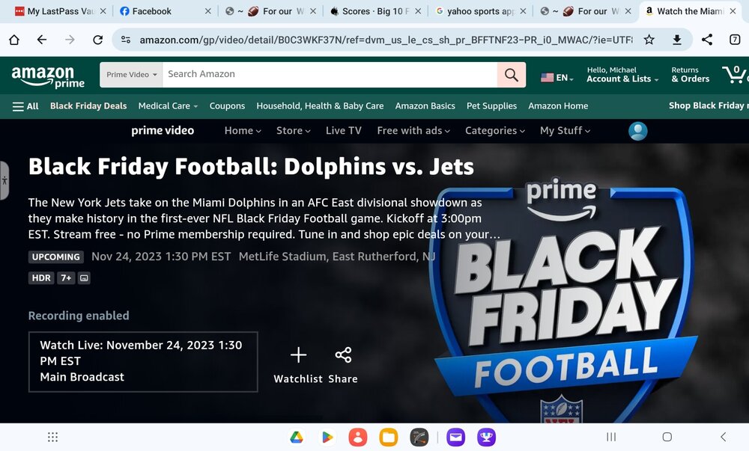This screenshot has width=749, height=451.
Task: Open Household, Health & Baby Care
Action: 320,106
